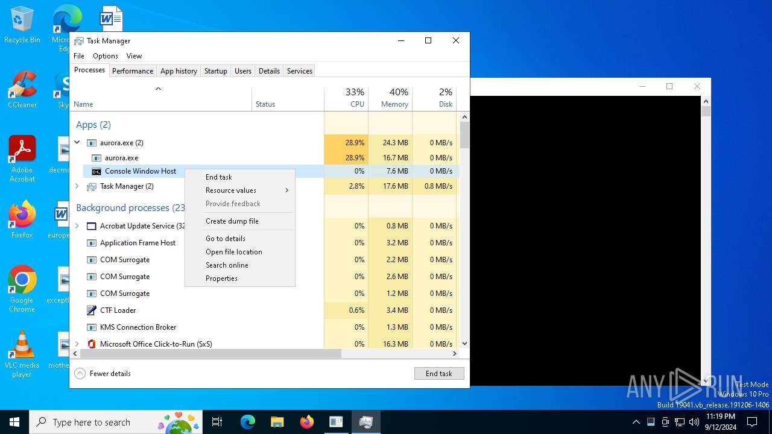Sort by the Memory column header
The height and width of the screenshot is (434, 772).
tap(390, 99)
